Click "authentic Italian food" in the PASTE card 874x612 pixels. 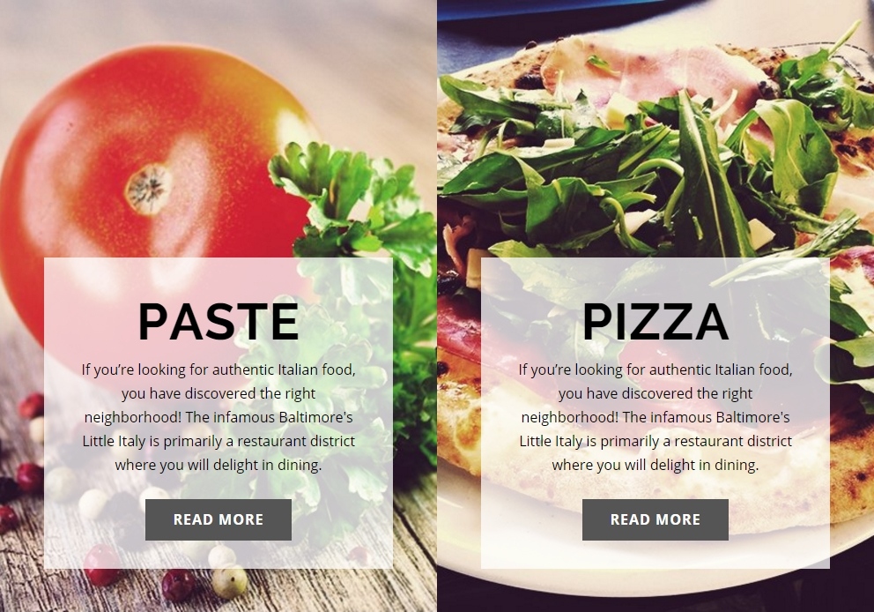point(284,369)
